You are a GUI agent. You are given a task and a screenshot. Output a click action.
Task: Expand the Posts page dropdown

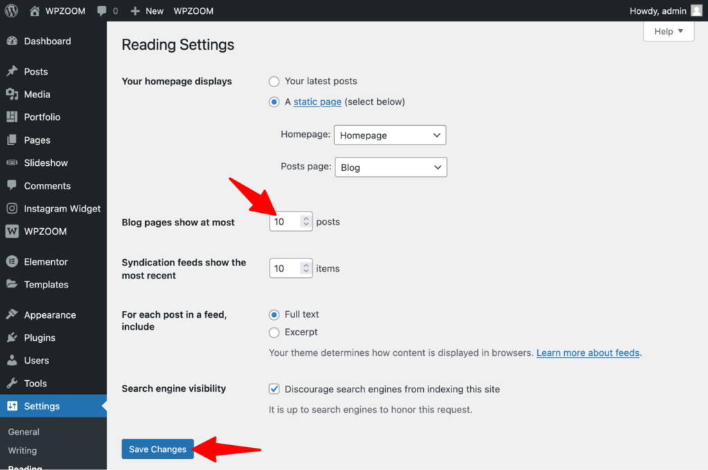pos(391,167)
